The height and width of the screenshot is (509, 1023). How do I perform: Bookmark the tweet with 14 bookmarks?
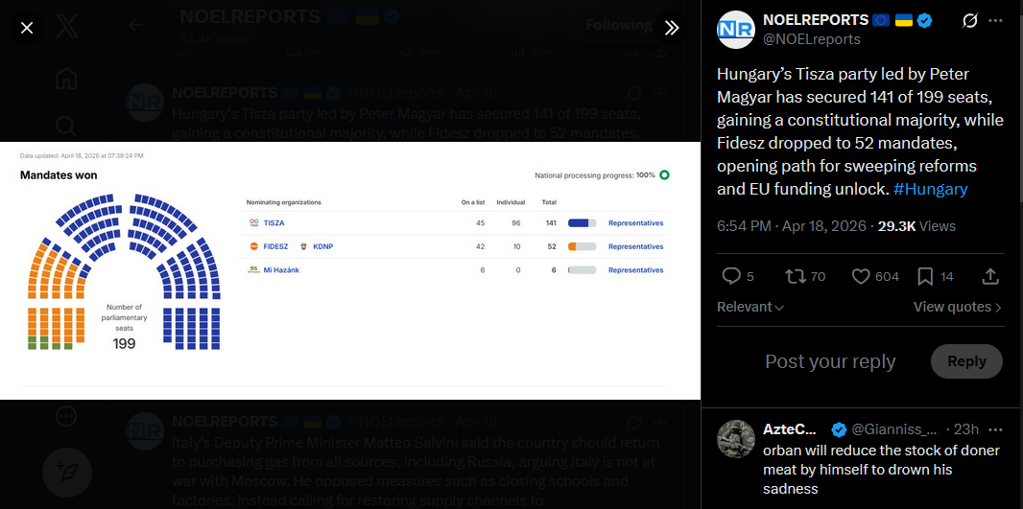[925, 276]
